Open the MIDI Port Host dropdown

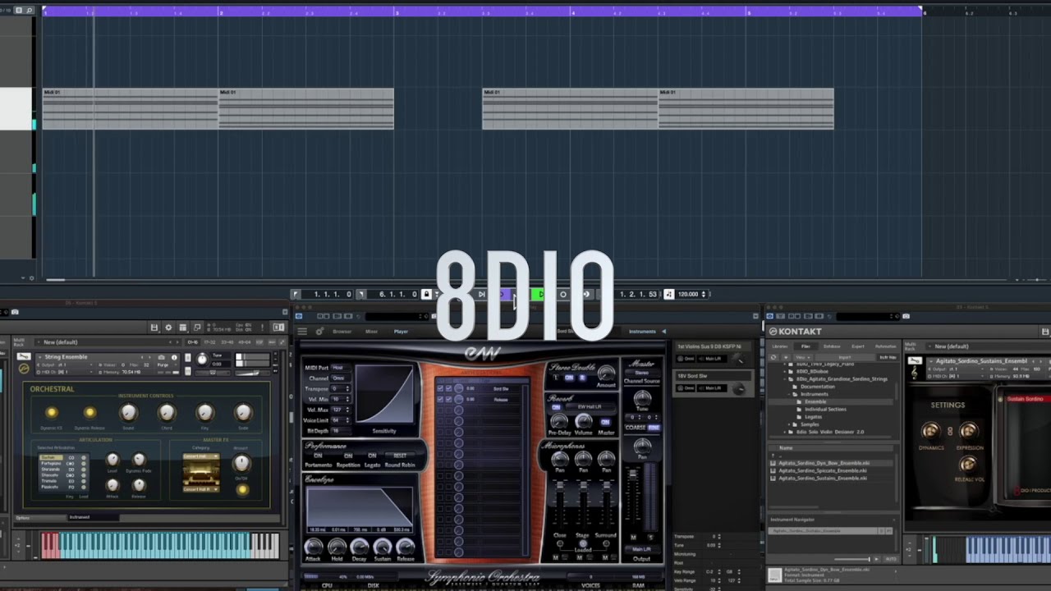point(340,368)
